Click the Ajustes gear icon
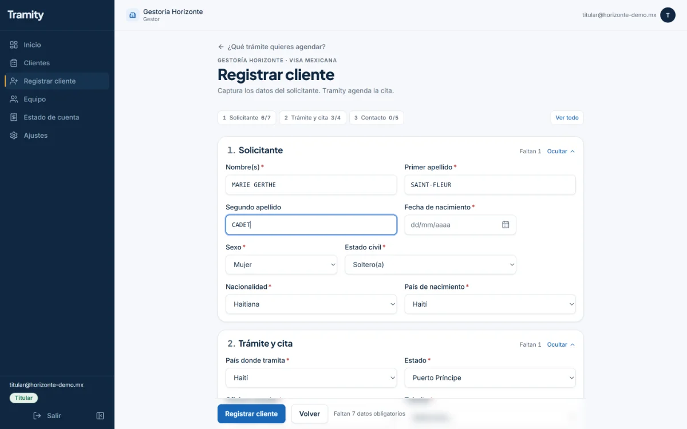The height and width of the screenshot is (429, 687). [x=14, y=136]
